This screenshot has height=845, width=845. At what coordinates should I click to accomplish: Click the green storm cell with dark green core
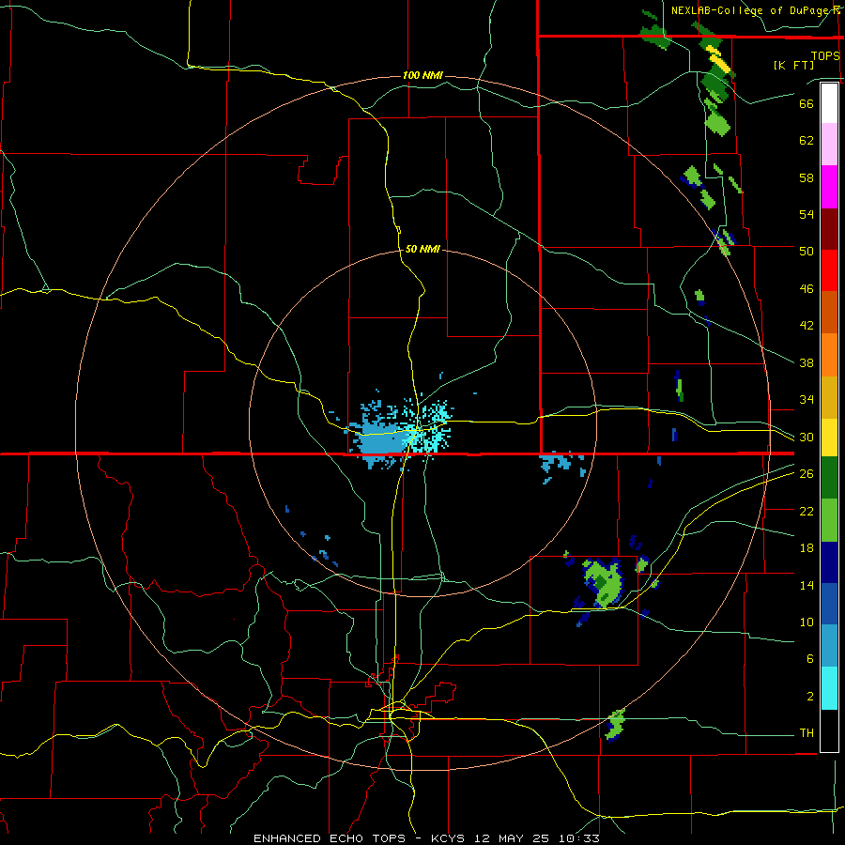click(x=604, y=583)
